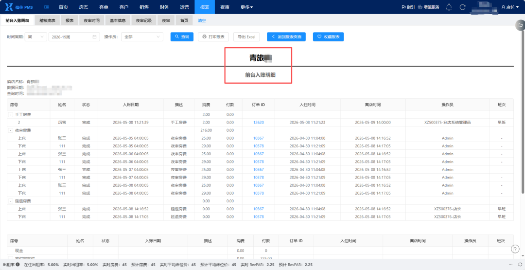
Task: Click the refresh icon in top bar
Action: click(463, 7)
